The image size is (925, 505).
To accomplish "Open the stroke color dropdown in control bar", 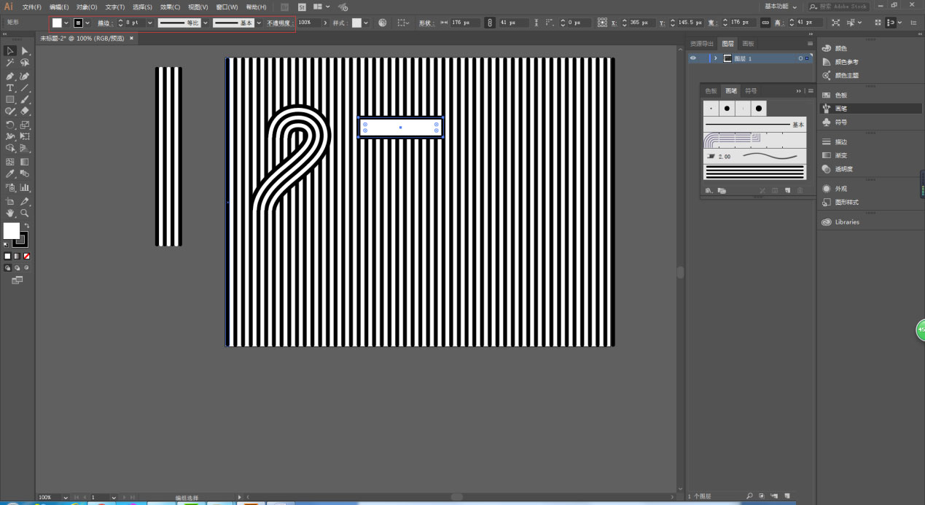I will point(87,23).
